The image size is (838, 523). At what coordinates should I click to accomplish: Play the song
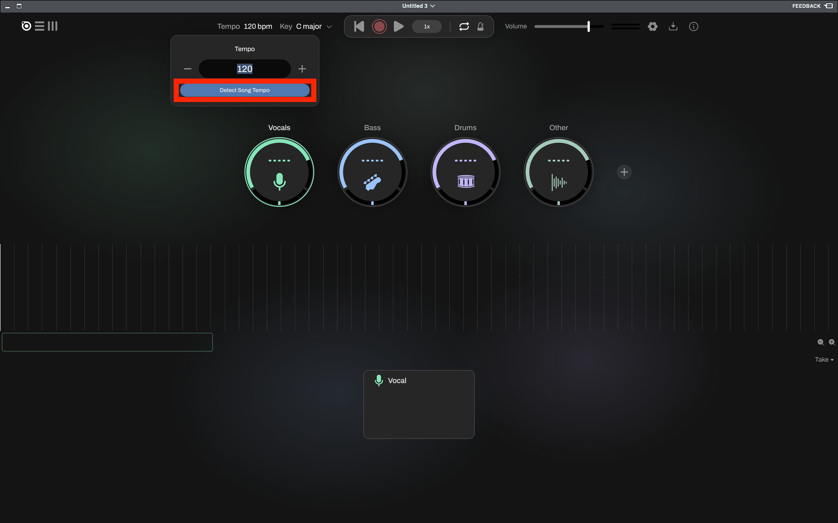click(399, 27)
